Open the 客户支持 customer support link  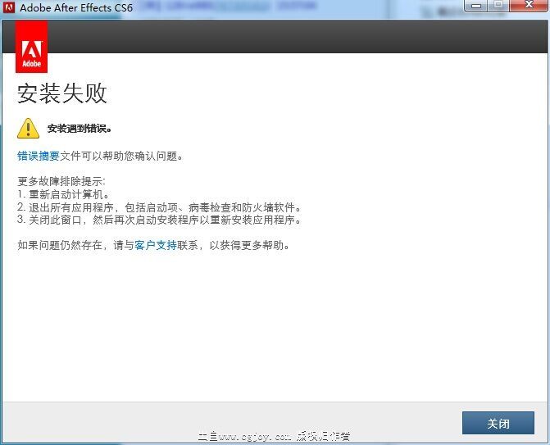[156, 245]
